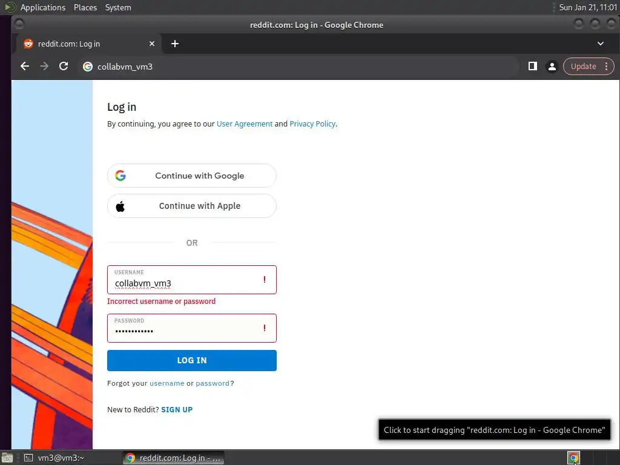Click the error exclamation icon in Password field
The height and width of the screenshot is (465, 620).
point(264,328)
